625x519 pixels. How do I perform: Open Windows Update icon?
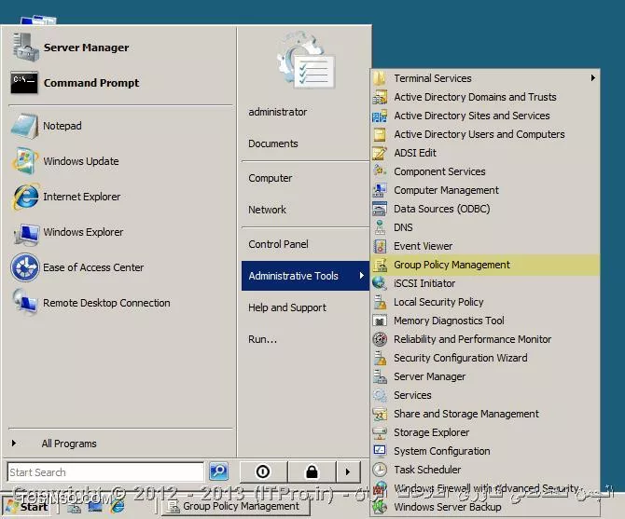coord(24,161)
